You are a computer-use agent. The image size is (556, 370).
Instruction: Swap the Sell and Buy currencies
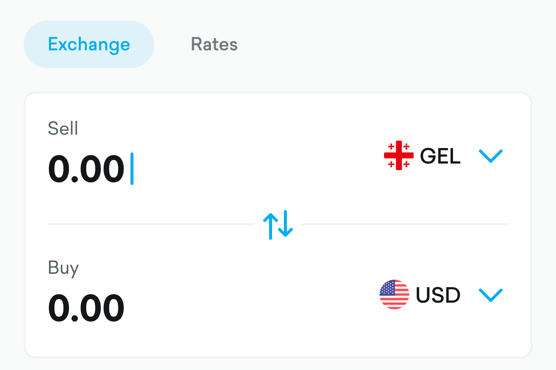[278, 225]
